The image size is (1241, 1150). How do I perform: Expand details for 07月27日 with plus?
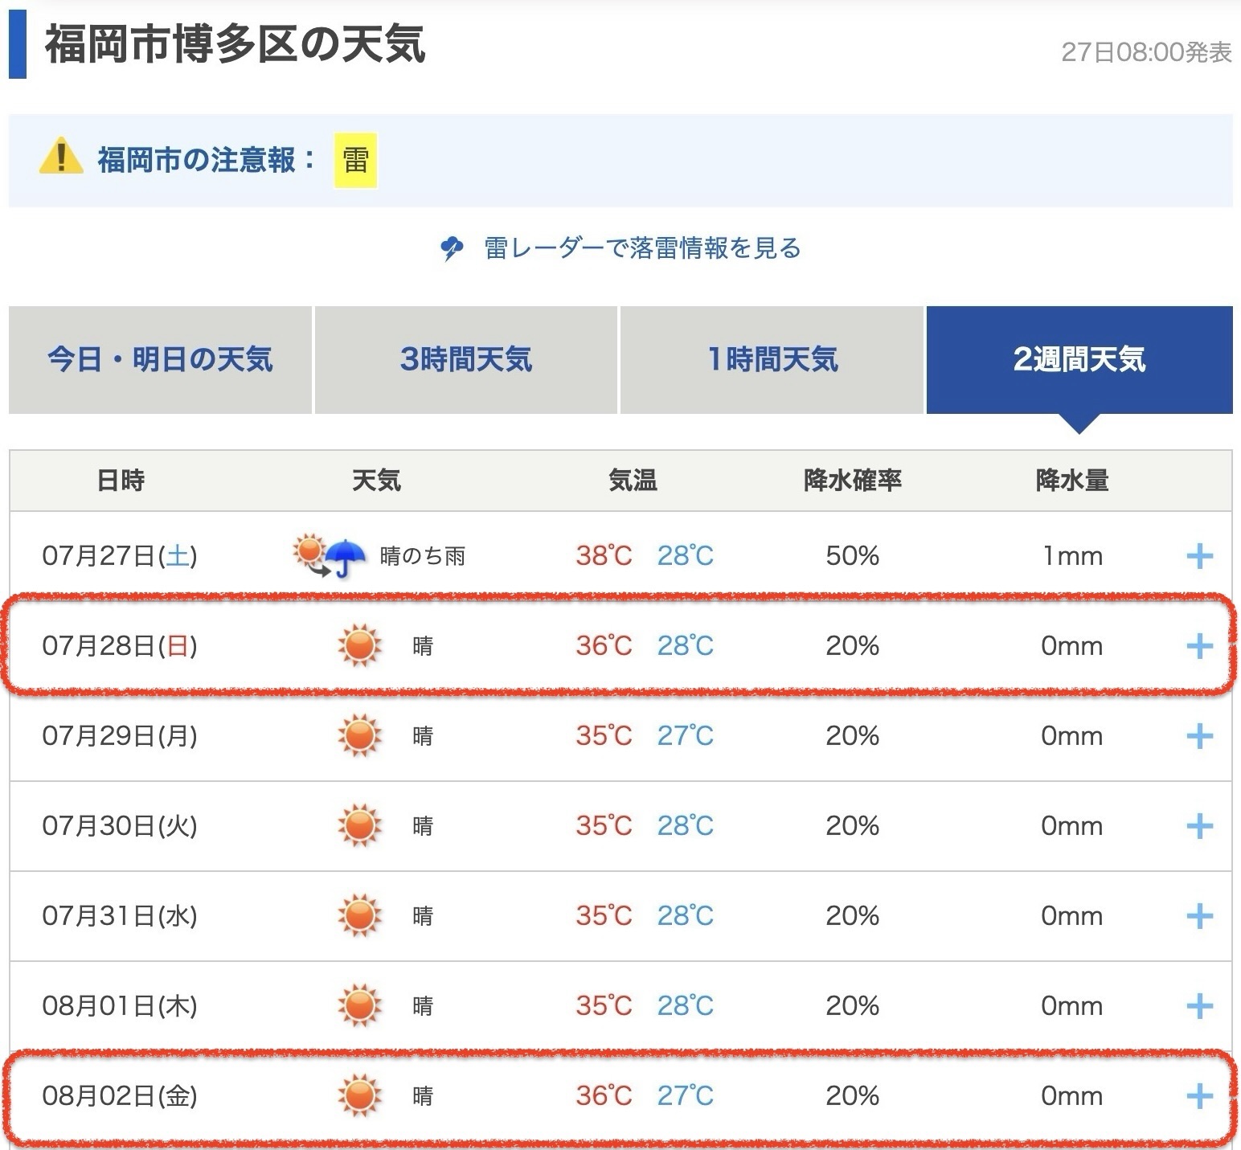(1199, 556)
